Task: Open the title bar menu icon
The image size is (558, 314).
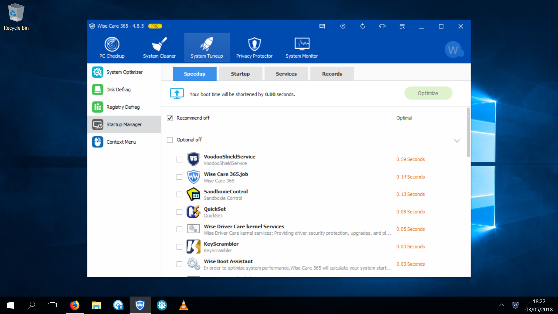Action: click(402, 26)
